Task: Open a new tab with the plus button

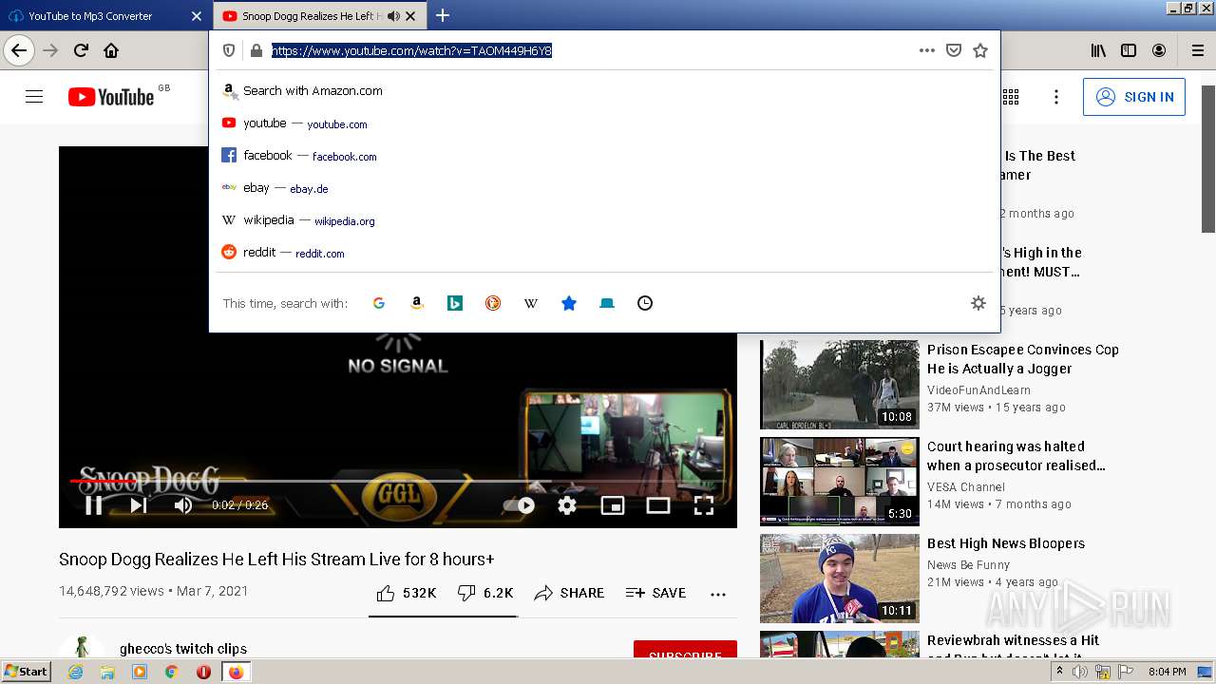Action: coord(443,15)
